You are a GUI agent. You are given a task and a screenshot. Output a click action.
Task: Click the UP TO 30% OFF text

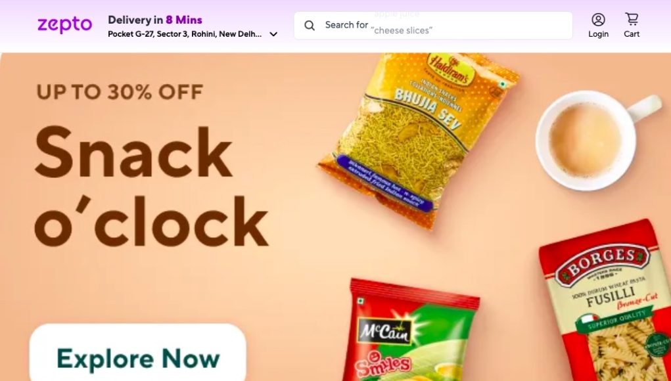120,92
